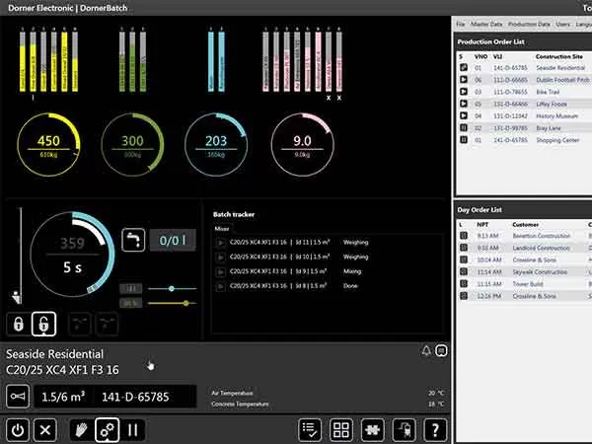Sort by the Construction Site column header
Viewport: 592px width, 444px height.
pyautogui.click(x=558, y=56)
